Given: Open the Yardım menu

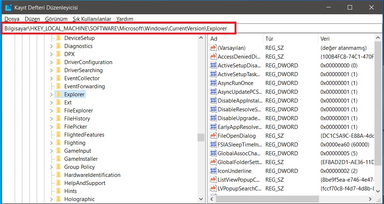Looking at the screenshot, I should (x=125, y=19).
